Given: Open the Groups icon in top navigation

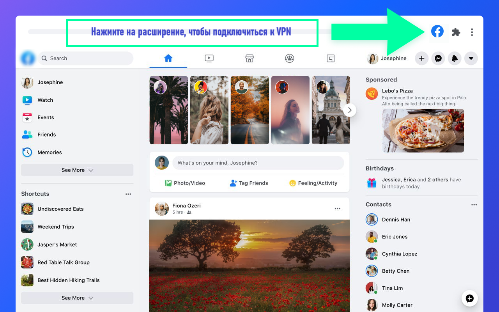Looking at the screenshot, I should click(x=289, y=58).
